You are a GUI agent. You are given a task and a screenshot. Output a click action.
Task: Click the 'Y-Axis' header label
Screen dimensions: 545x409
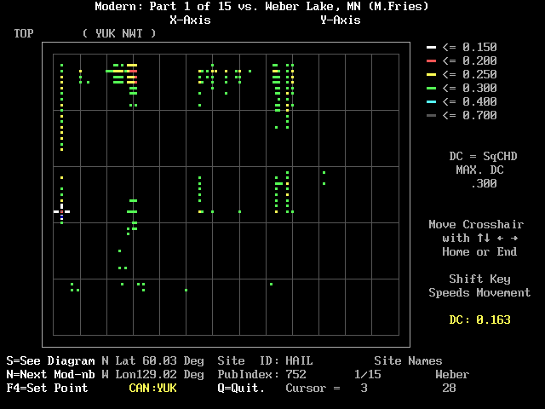tap(341, 20)
